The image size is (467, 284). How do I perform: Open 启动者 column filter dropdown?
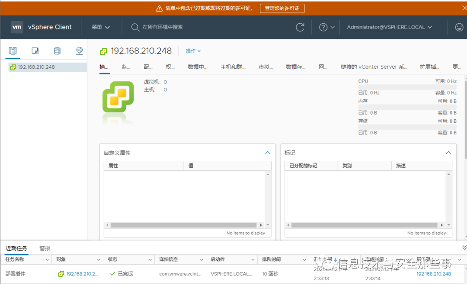click(x=253, y=260)
